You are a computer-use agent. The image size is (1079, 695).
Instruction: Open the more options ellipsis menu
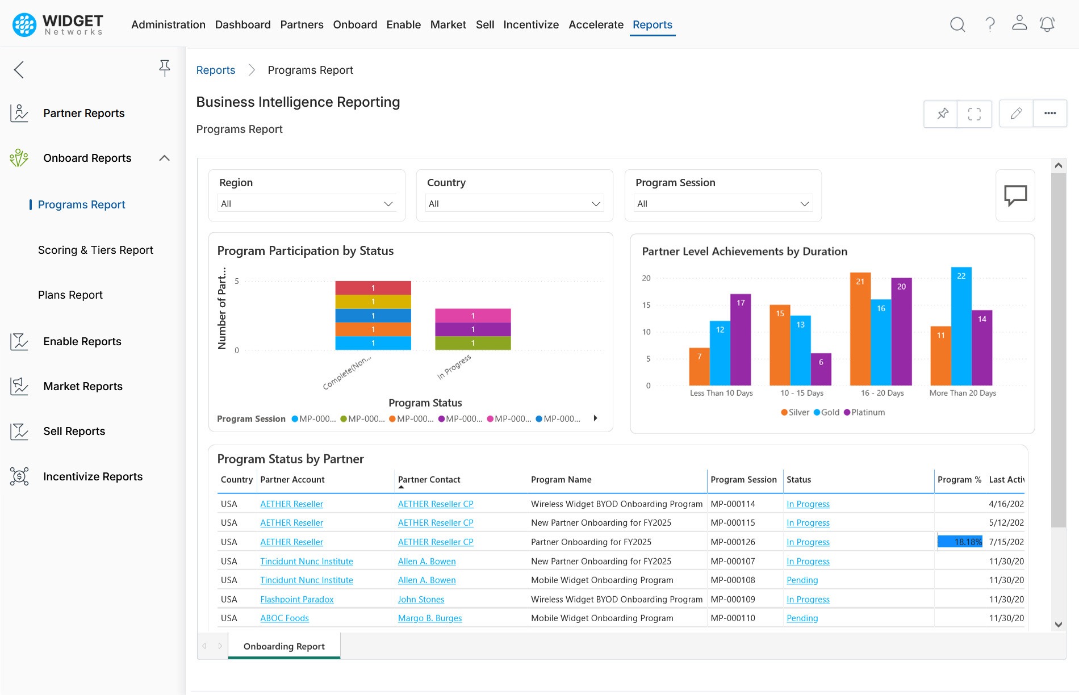pyautogui.click(x=1050, y=114)
